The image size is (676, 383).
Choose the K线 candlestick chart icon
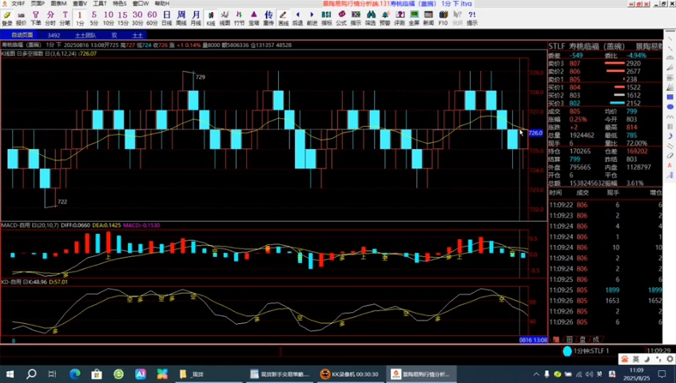(x=211, y=18)
